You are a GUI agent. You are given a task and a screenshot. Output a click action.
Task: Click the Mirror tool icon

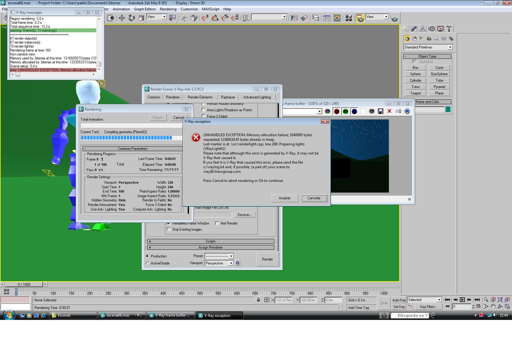(294, 18)
